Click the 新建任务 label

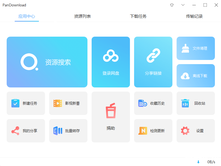tap(30, 104)
